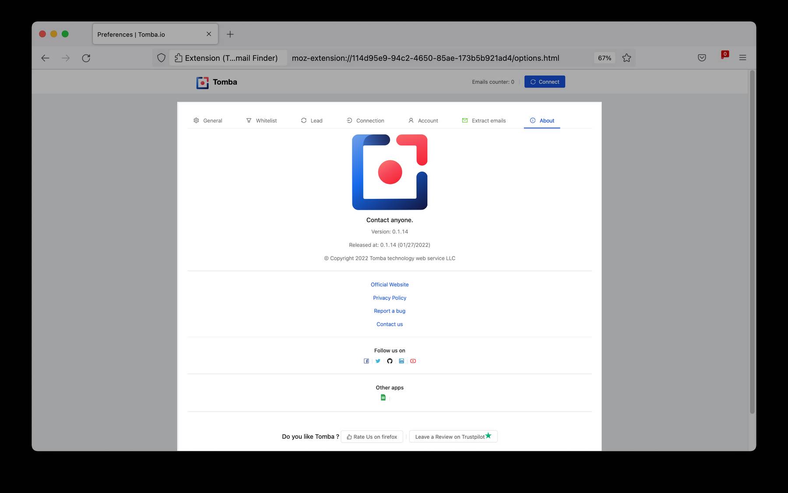
Task: Click the Follow us on heading
Action: (x=390, y=350)
